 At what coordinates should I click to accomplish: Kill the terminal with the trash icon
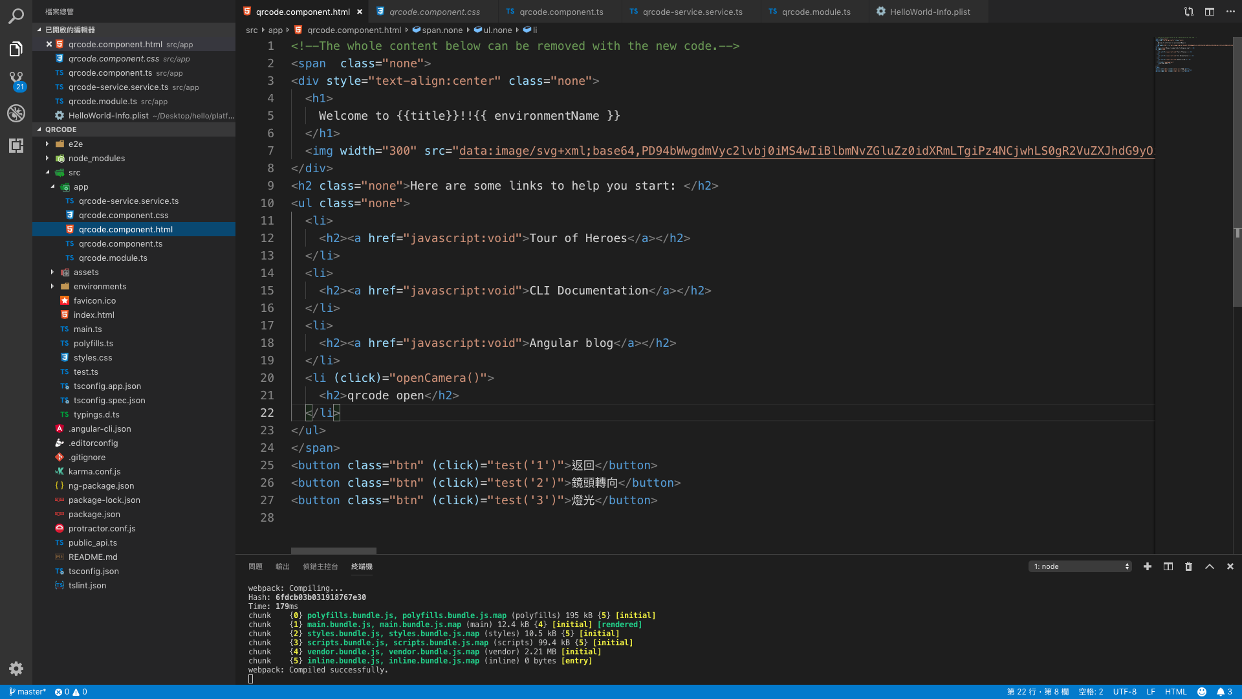point(1188,566)
